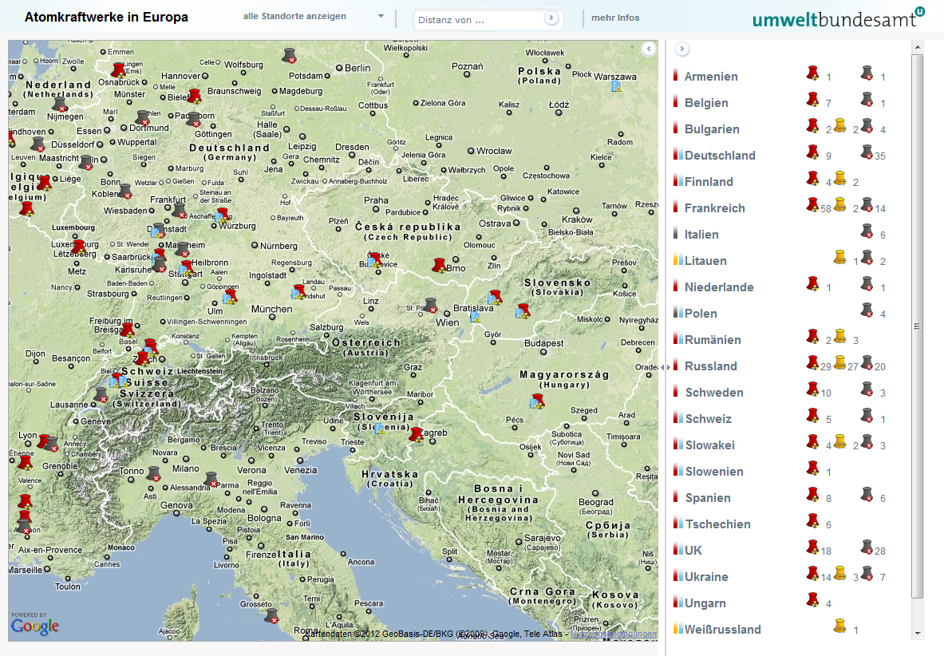Open the 'mehr Infos' link

coord(615,18)
